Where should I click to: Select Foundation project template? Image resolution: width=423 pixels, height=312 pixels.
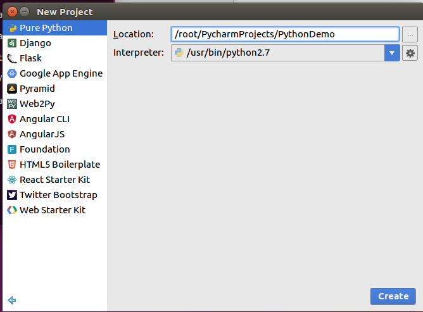coord(54,149)
